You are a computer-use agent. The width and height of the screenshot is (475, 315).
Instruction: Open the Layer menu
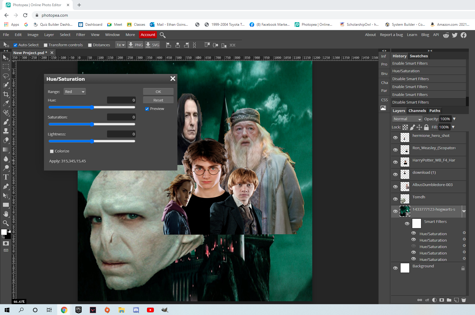tap(49, 35)
